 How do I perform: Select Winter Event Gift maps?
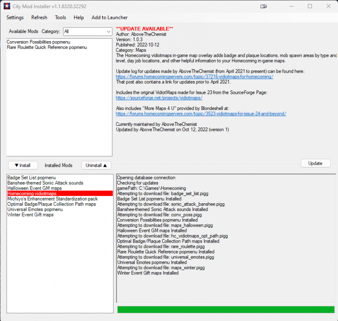[30, 215]
